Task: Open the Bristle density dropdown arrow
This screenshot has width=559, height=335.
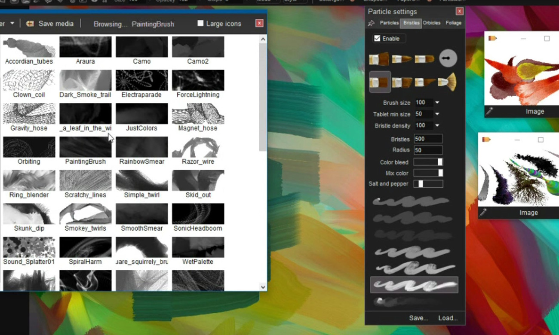Action: [437, 125]
